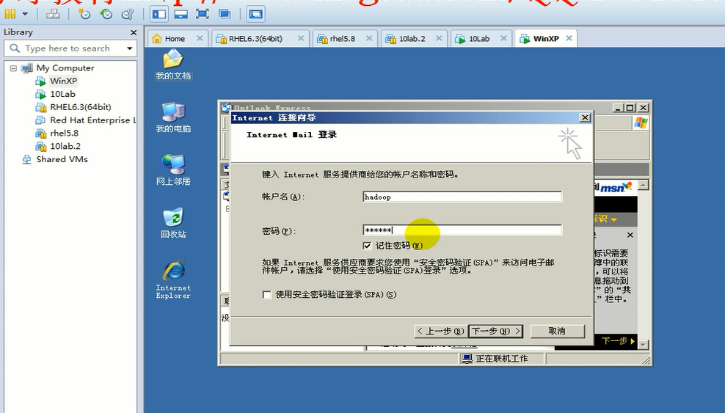Click the full screen mode toolbar icon
This screenshot has height=413, width=725.
point(203,15)
